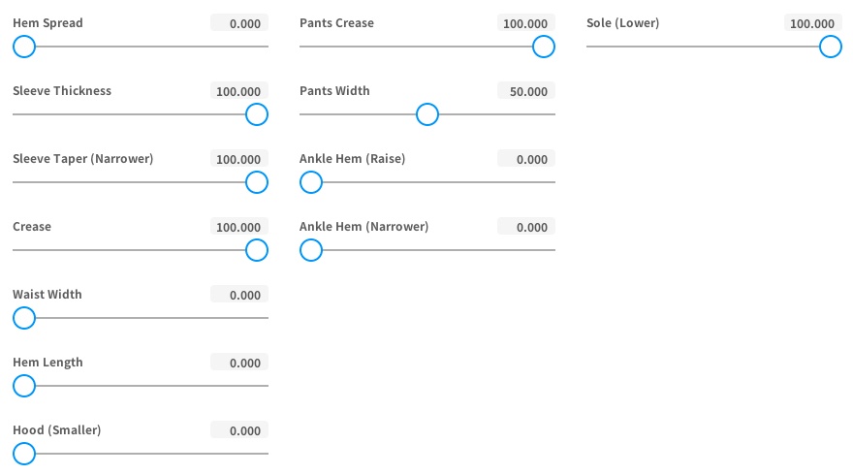Focus the Sole (Lower) value box
Screen dimensions: 853x475
pyautogui.click(x=813, y=23)
